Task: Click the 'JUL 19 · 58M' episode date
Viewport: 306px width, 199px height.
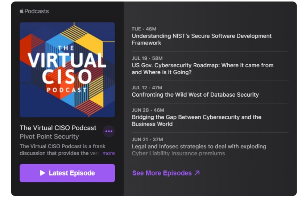Action: point(147,58)
